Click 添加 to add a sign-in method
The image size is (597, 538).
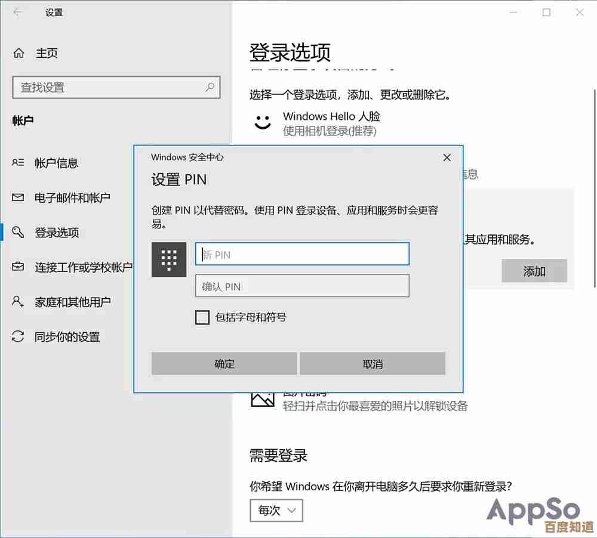click(x=534, y=271)
